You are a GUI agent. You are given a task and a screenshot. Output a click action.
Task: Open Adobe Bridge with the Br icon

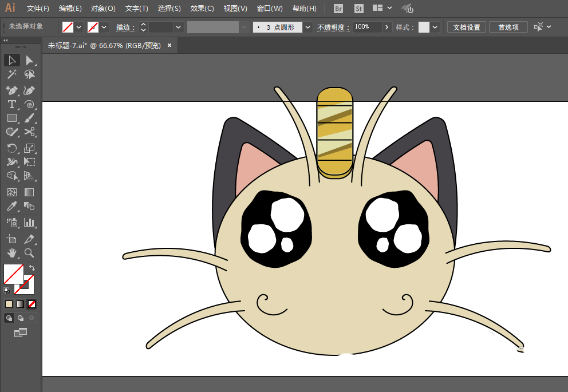coord(338,9)
